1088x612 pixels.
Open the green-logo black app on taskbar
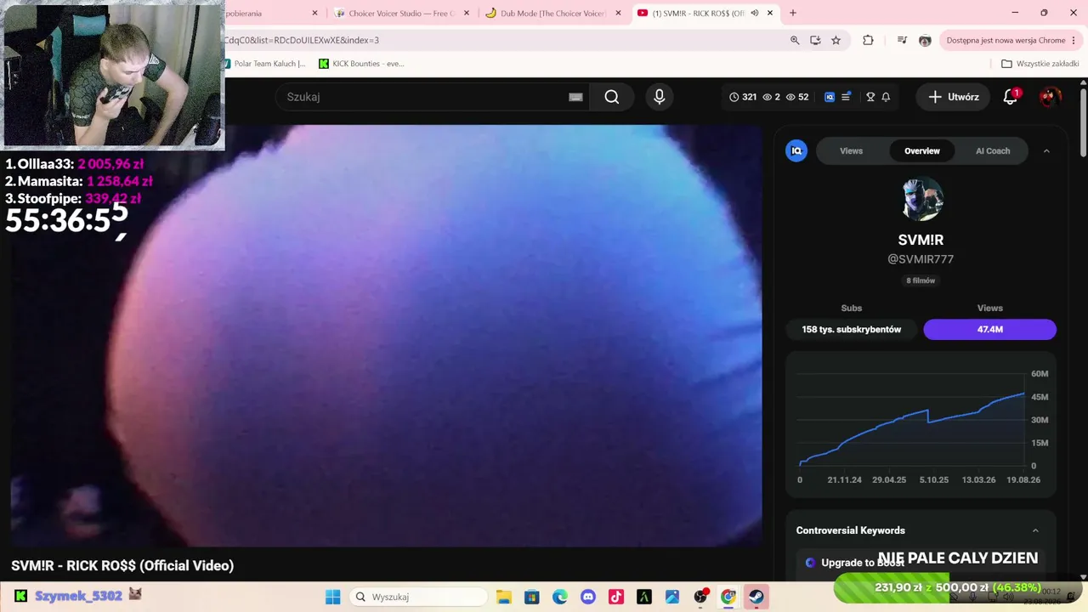click(x=644, y=597)
